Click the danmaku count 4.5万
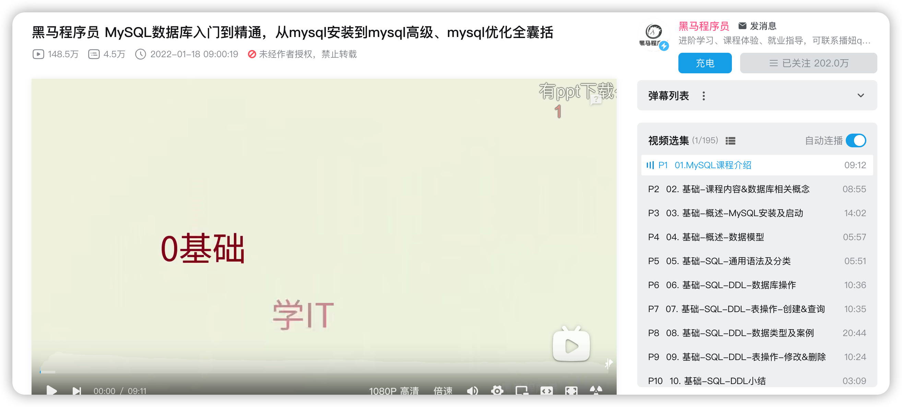 point(107,54)
